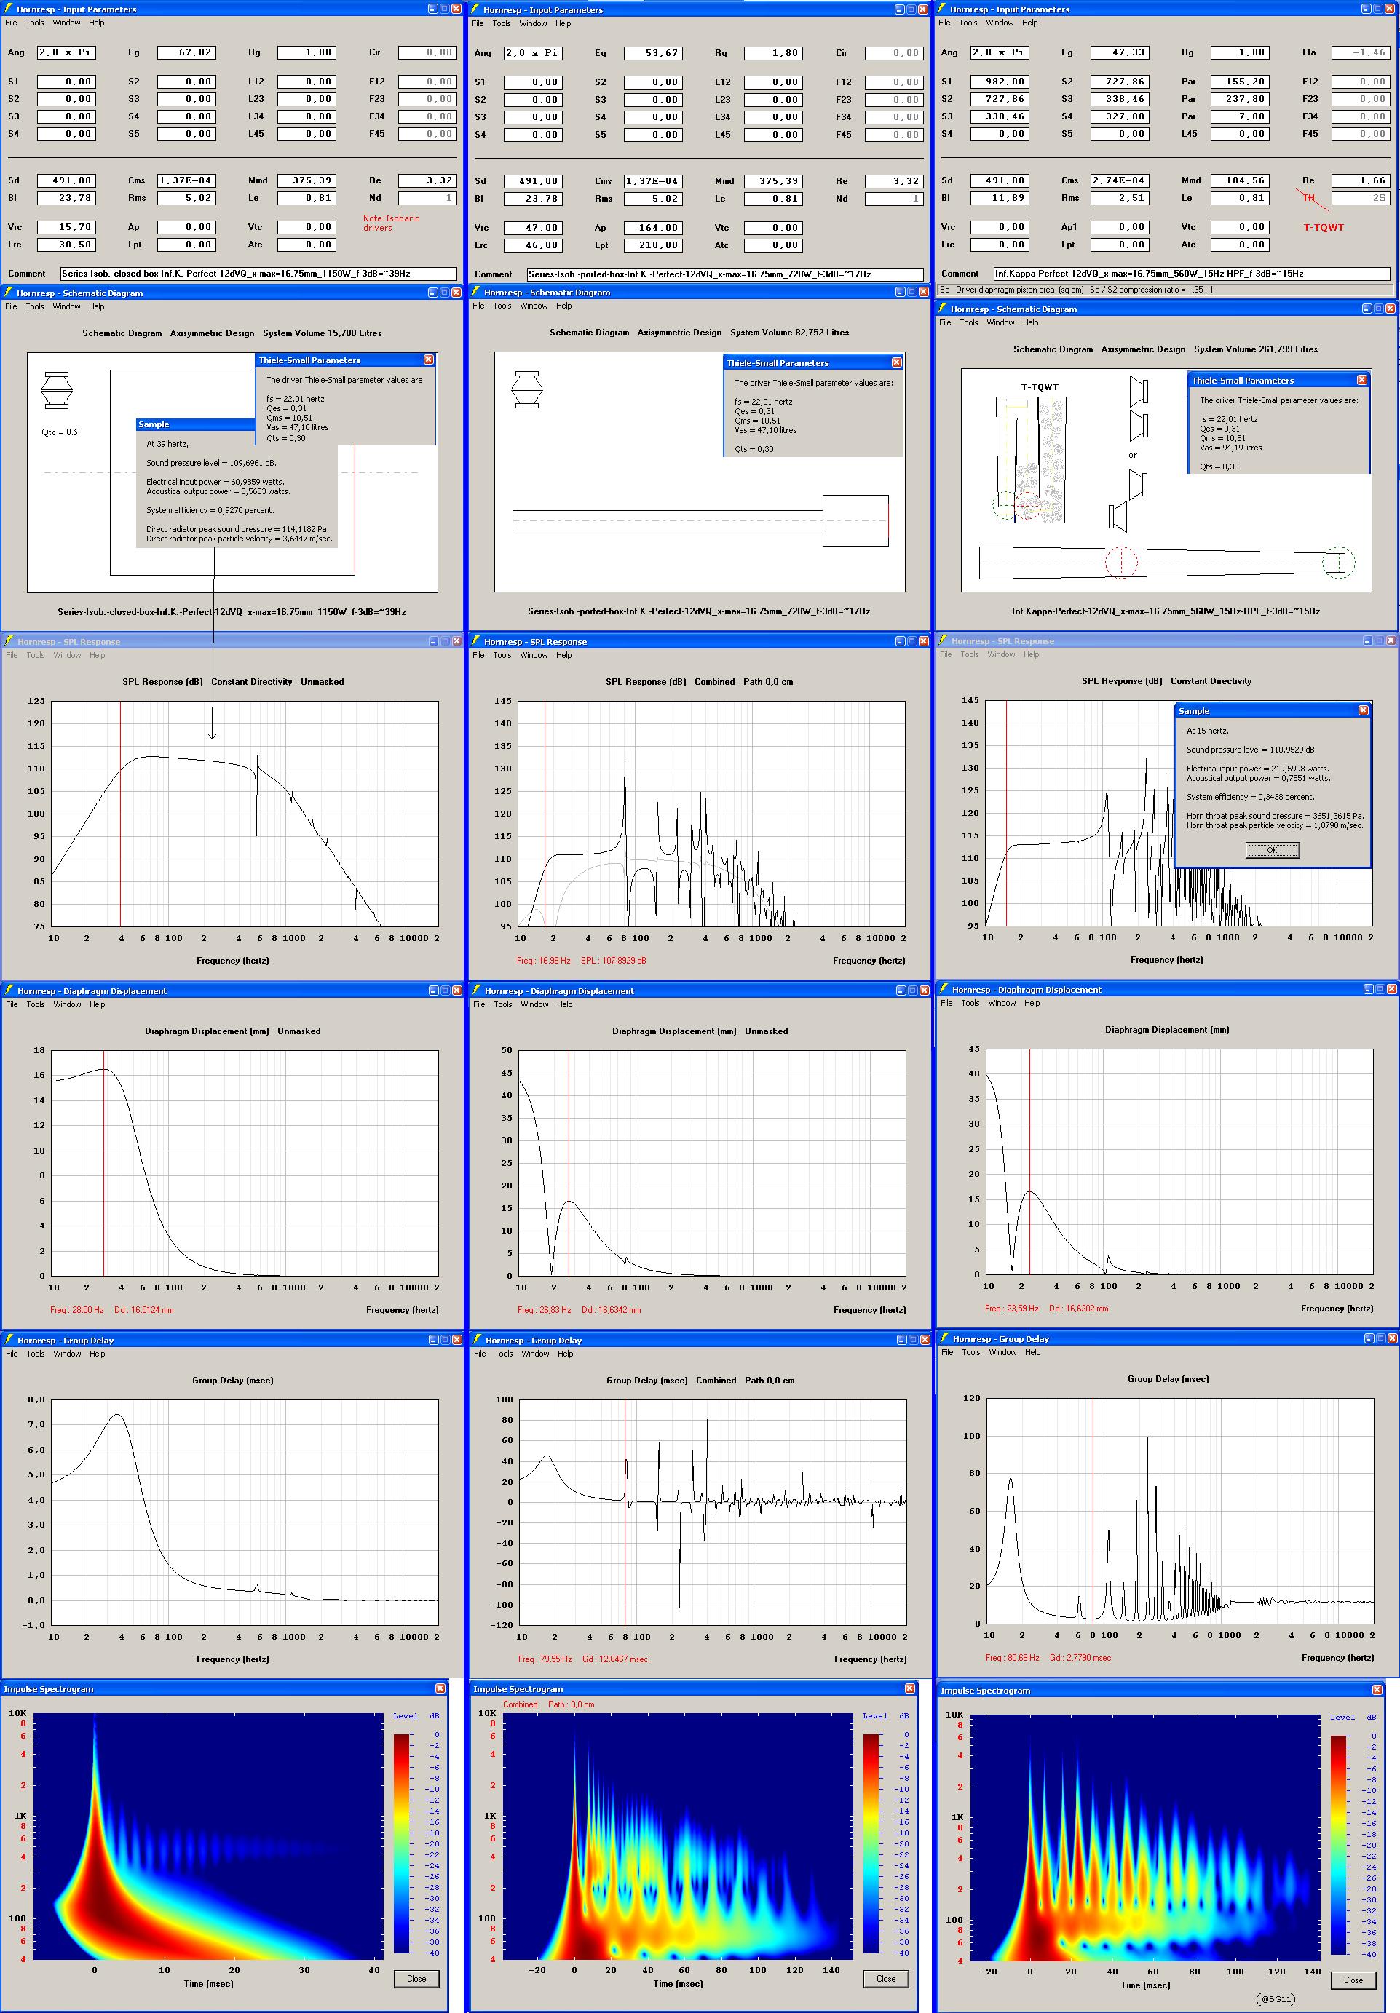The width and height of the screenshot is (1400, 2013).
Task: Click the Eg field containing 47,33
Action: (1120, 52)
